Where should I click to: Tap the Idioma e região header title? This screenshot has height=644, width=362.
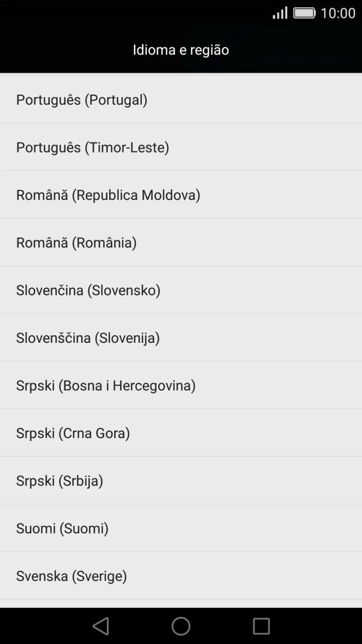181,50
